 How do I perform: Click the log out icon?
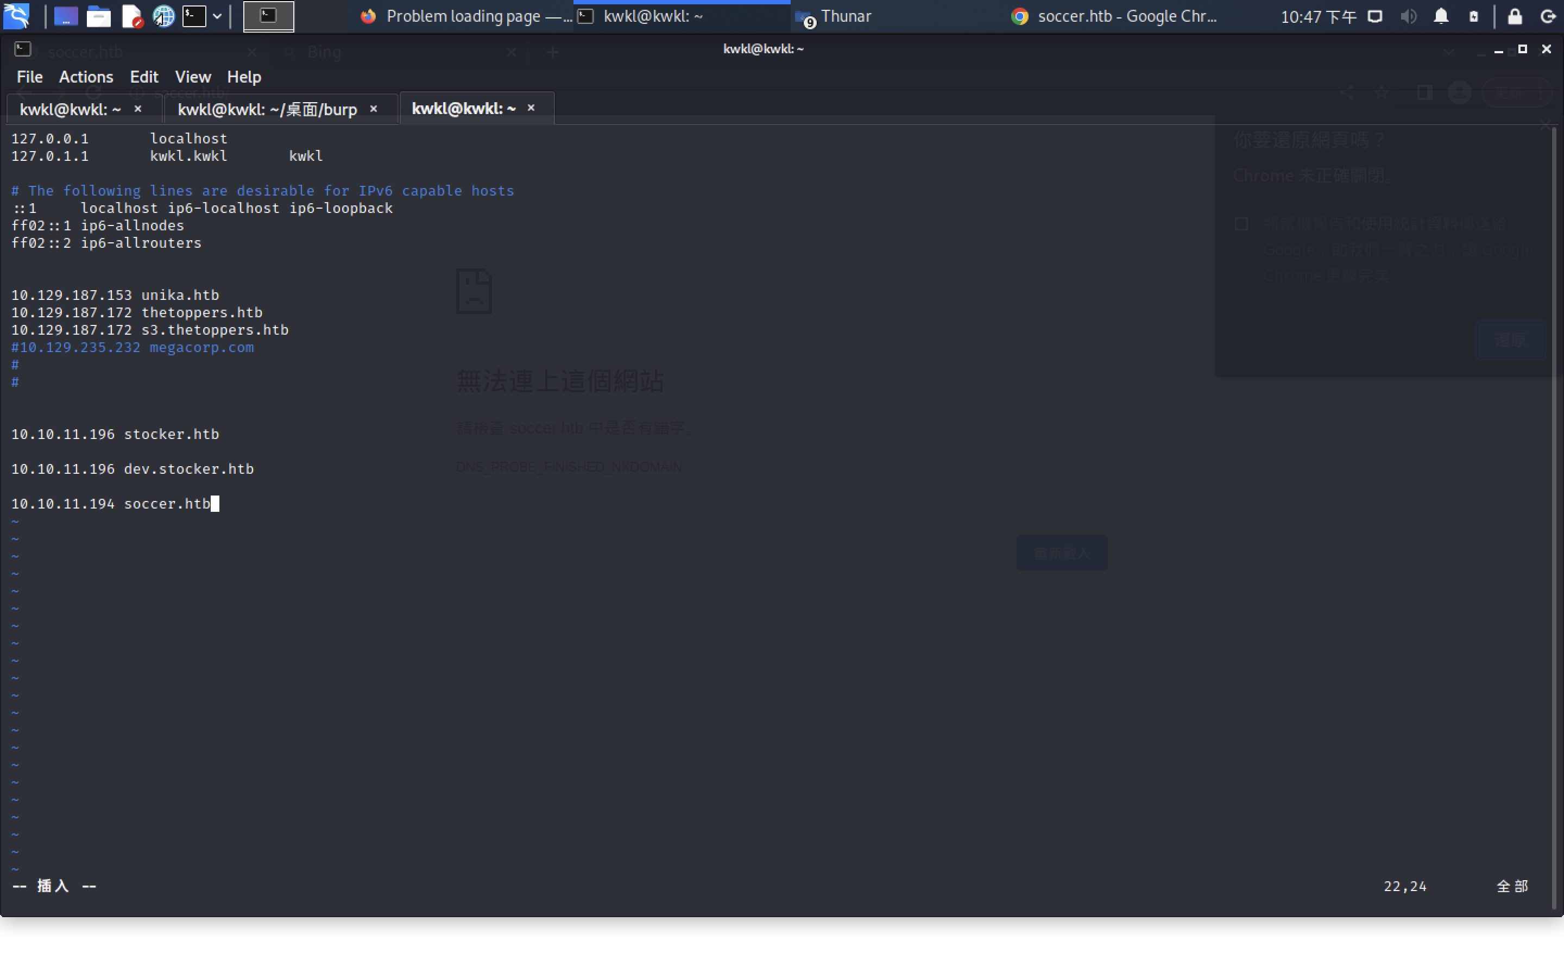(1548, 16)
